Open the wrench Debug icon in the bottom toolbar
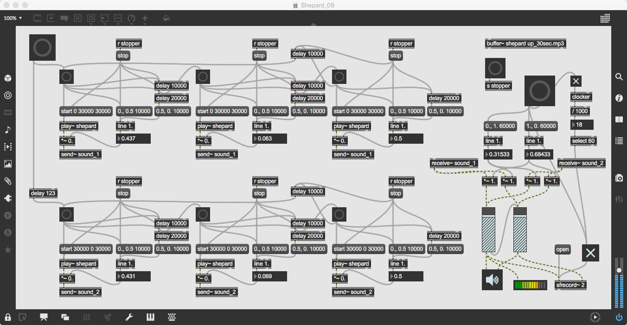This screenshot has width=627, height=325. point(129,317)
